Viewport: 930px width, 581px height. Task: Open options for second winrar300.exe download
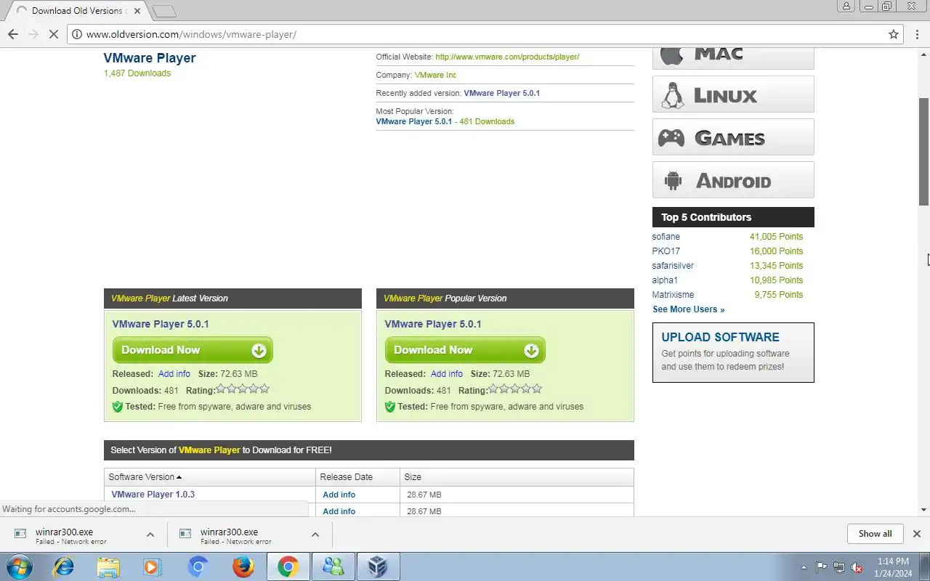pyautogui.click(x=315, y=535)
